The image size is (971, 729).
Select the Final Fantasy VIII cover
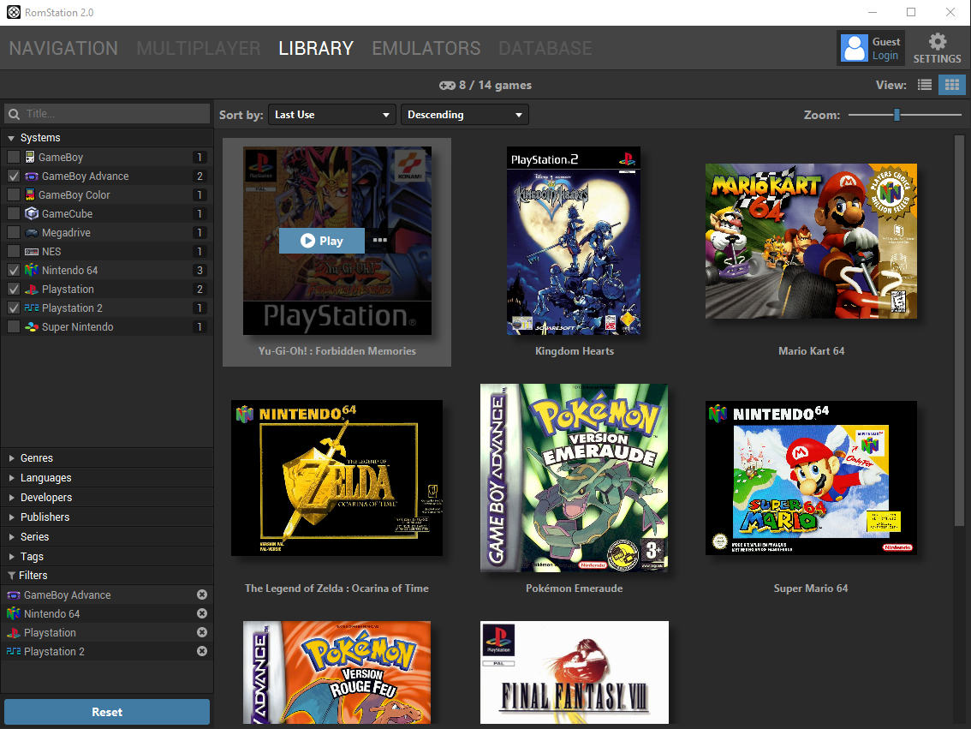574,672
